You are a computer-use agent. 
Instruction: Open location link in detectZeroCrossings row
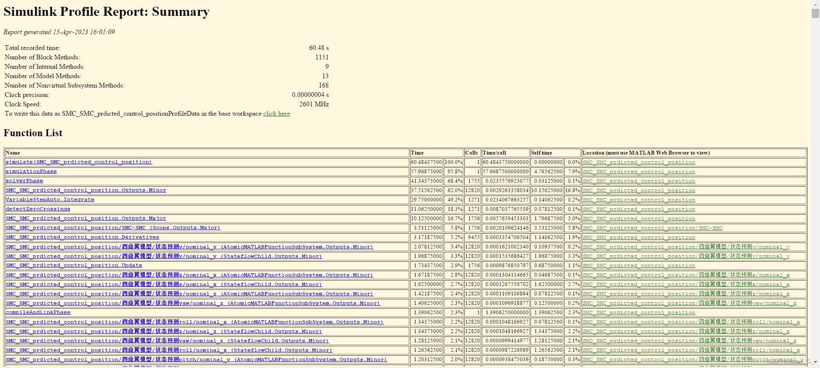639,209
